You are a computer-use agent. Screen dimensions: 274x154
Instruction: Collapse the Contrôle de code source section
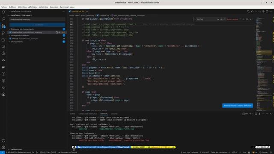click(8, 15)
